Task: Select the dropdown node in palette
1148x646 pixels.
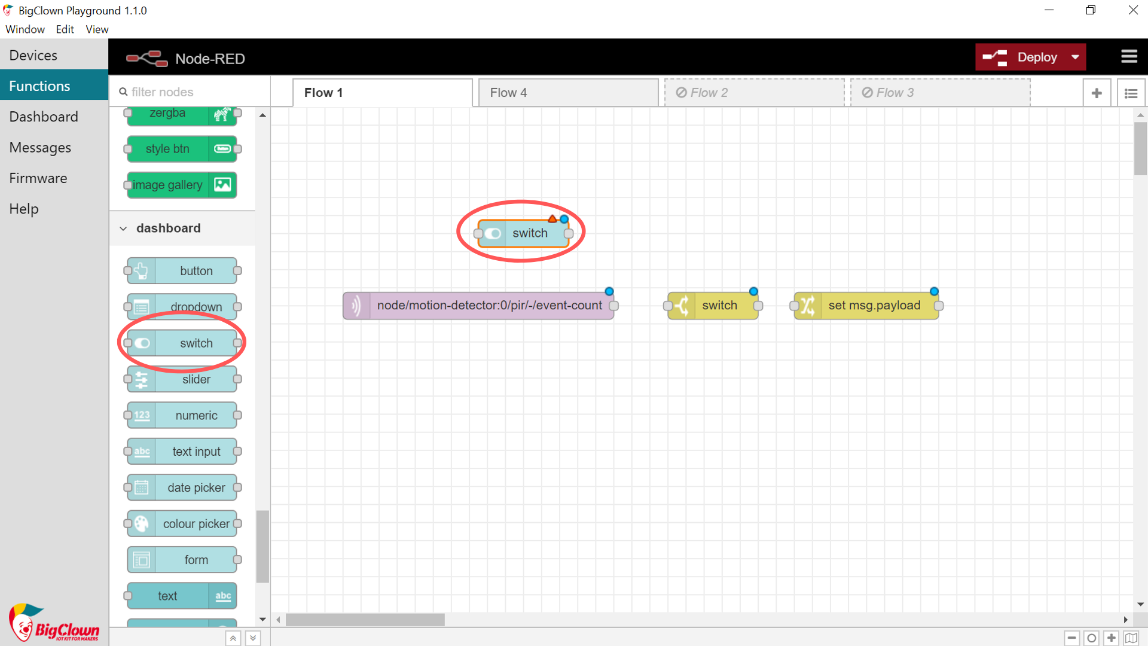Action: click(x=182, y=307)
